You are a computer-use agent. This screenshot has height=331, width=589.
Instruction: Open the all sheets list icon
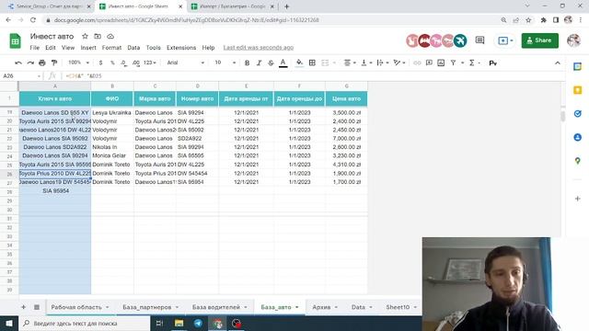[37, 307]
